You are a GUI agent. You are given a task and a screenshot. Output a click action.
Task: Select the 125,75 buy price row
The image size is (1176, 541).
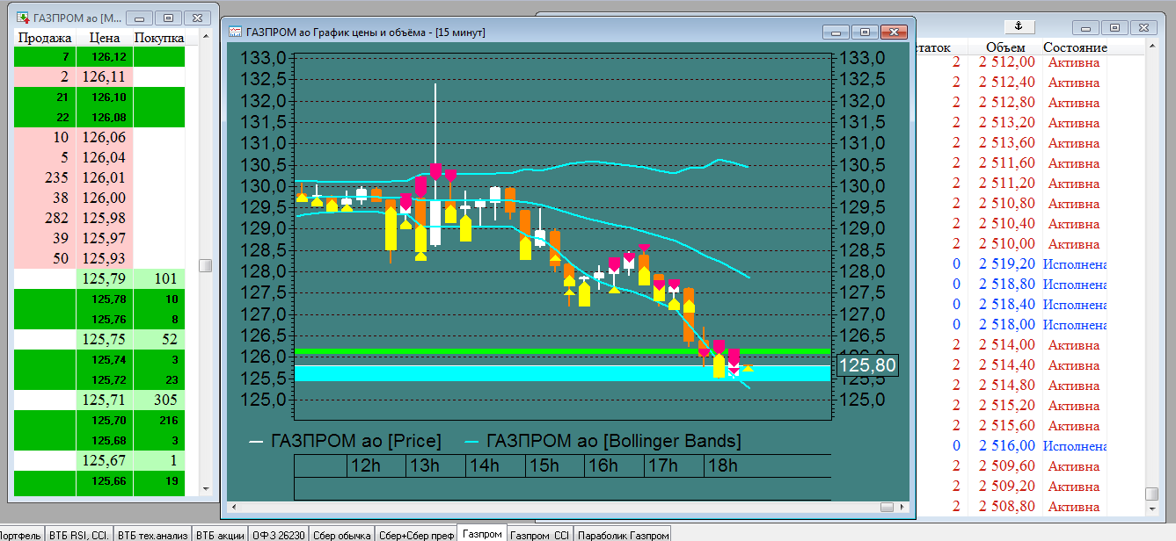99,339
